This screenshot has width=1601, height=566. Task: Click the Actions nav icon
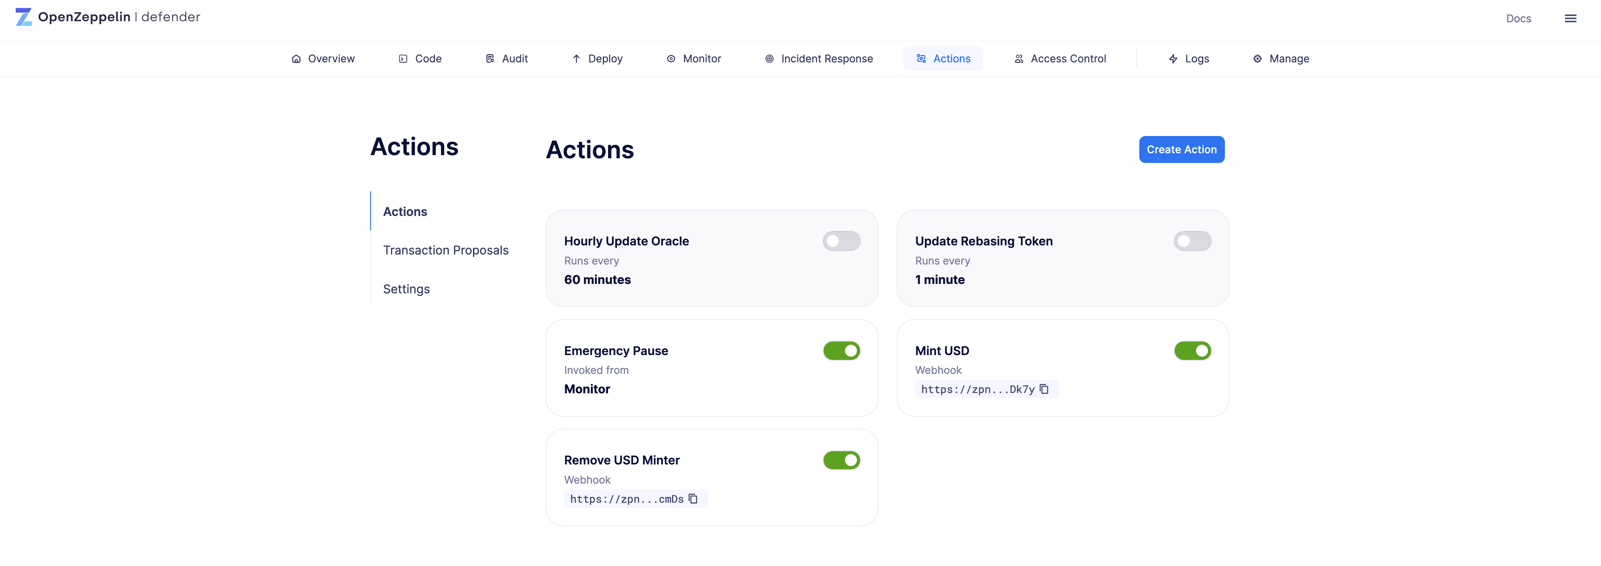coord(922,59)
